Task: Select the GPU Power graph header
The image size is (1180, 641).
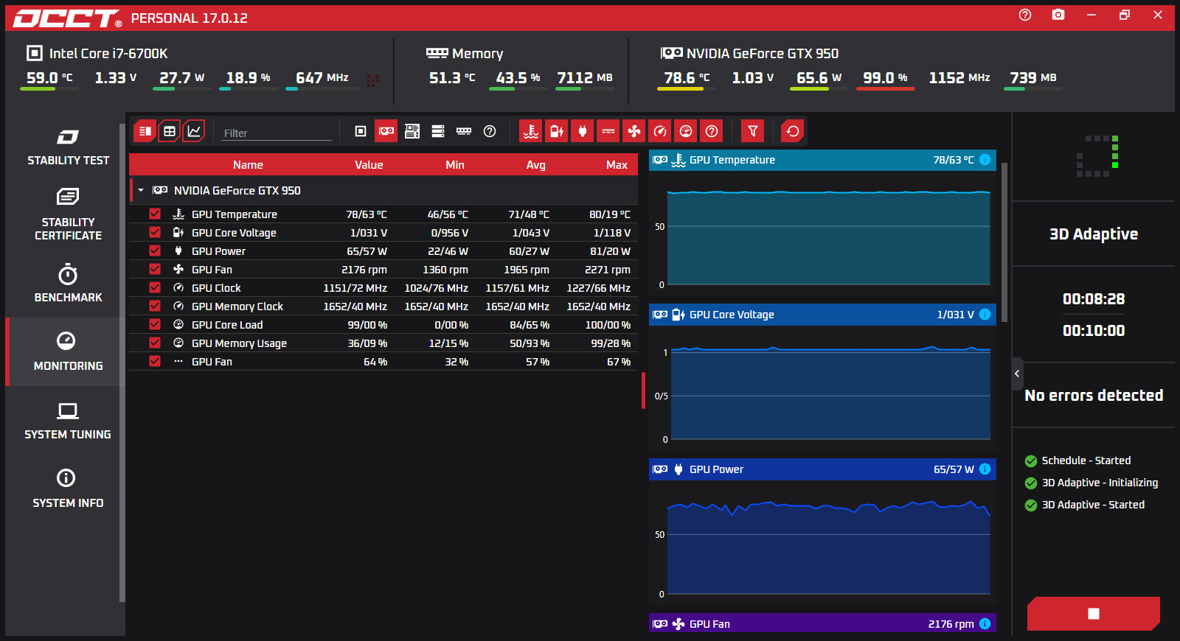Action: [x=822, y=469]
